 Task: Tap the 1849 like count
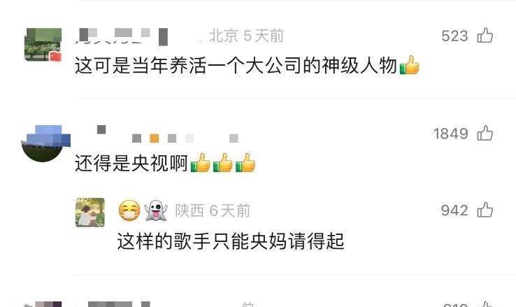pos(450,134)
